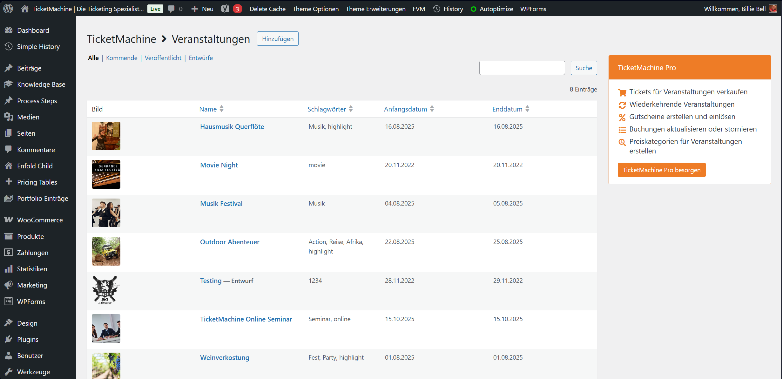Open Weinverkostung event
Image resolution: width=782 pixels, height=379 pixels.
click(225, 357)
